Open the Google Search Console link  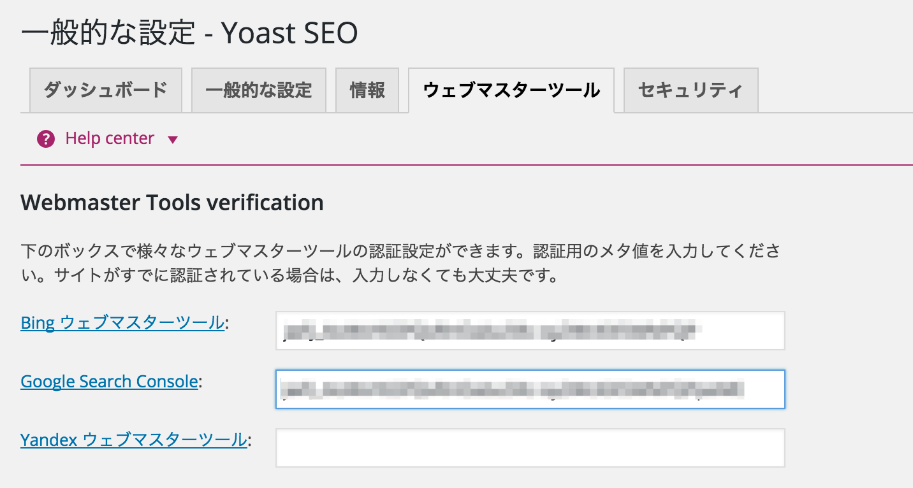click(109, 382)
